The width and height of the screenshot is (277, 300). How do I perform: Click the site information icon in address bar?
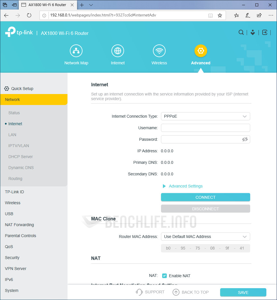(x=44, y=16)
